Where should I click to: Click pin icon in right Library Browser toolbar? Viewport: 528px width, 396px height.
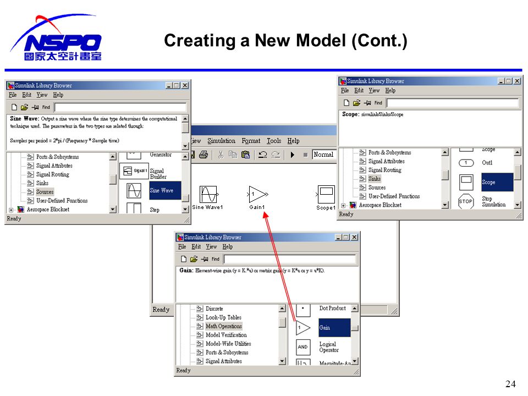(x=367, y=103)
